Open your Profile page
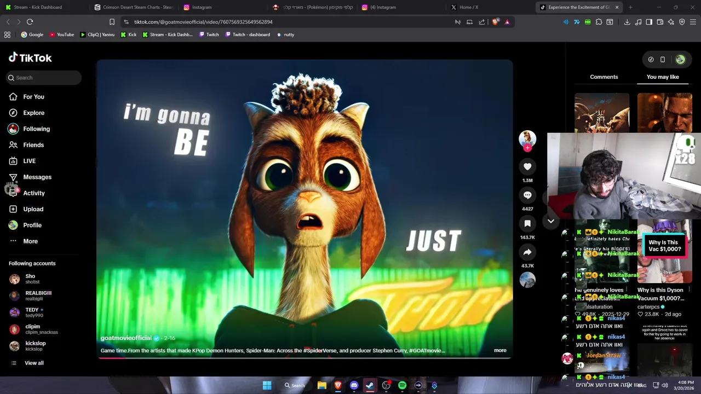The image size is (701, 394). [x=32, y=225]
